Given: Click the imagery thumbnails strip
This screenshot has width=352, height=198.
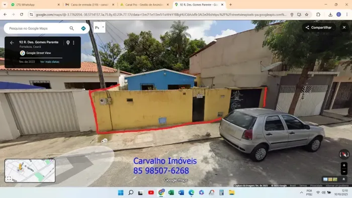Looking at the screenshot, I should (330, 179).
